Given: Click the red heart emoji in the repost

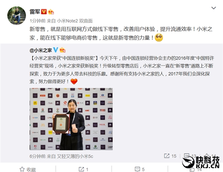Looking at the screenshot, I should (x=74, y=82).
